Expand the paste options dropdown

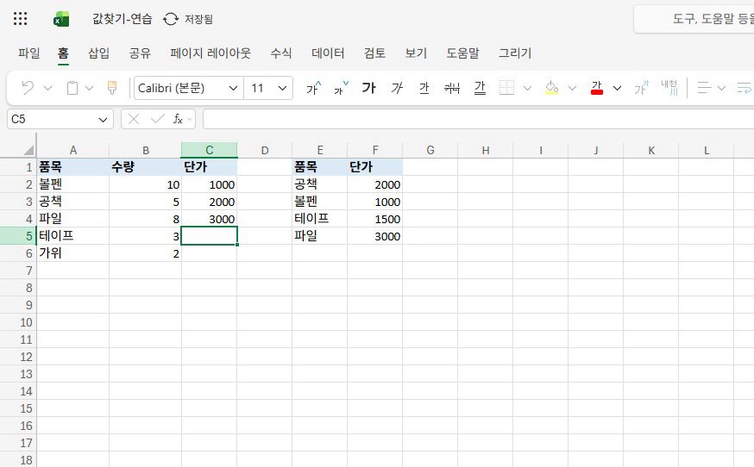[x=90, y=88]
